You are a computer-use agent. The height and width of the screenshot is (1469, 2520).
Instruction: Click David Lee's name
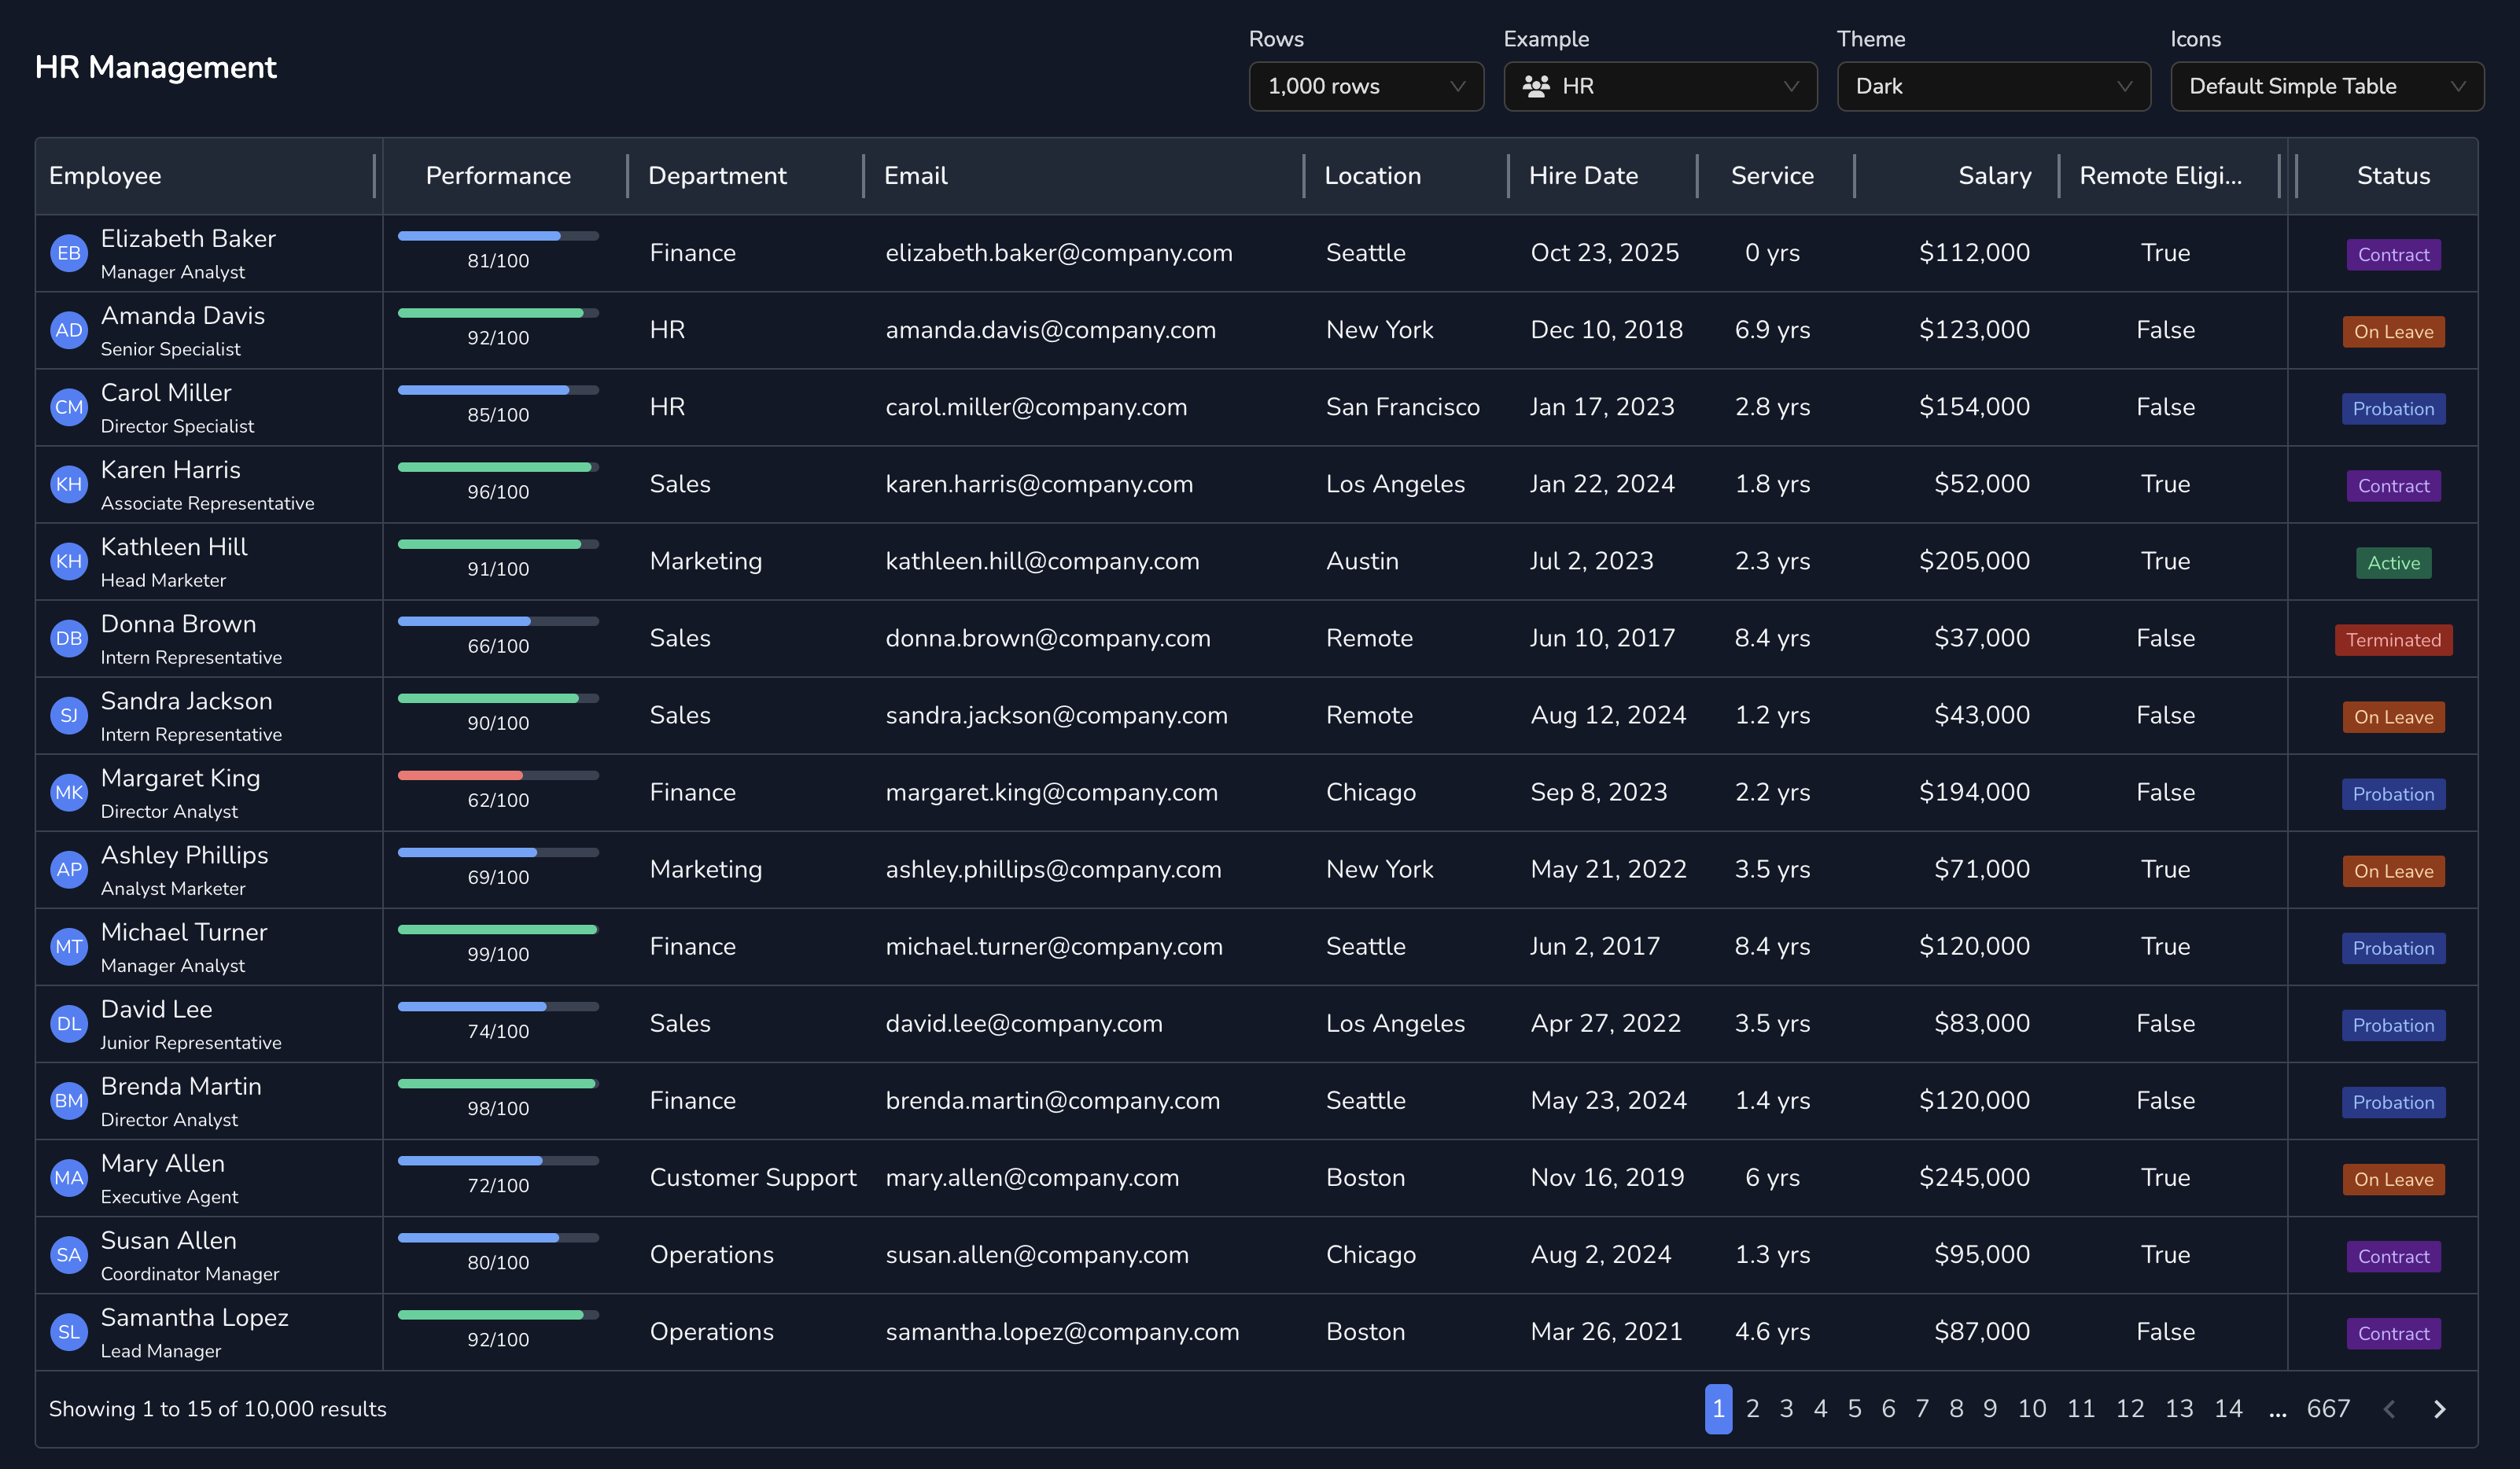156,1009
